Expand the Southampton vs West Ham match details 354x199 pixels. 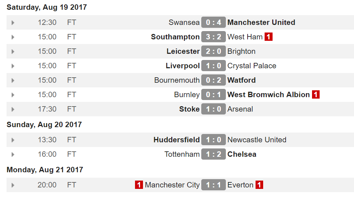[13, 37]
